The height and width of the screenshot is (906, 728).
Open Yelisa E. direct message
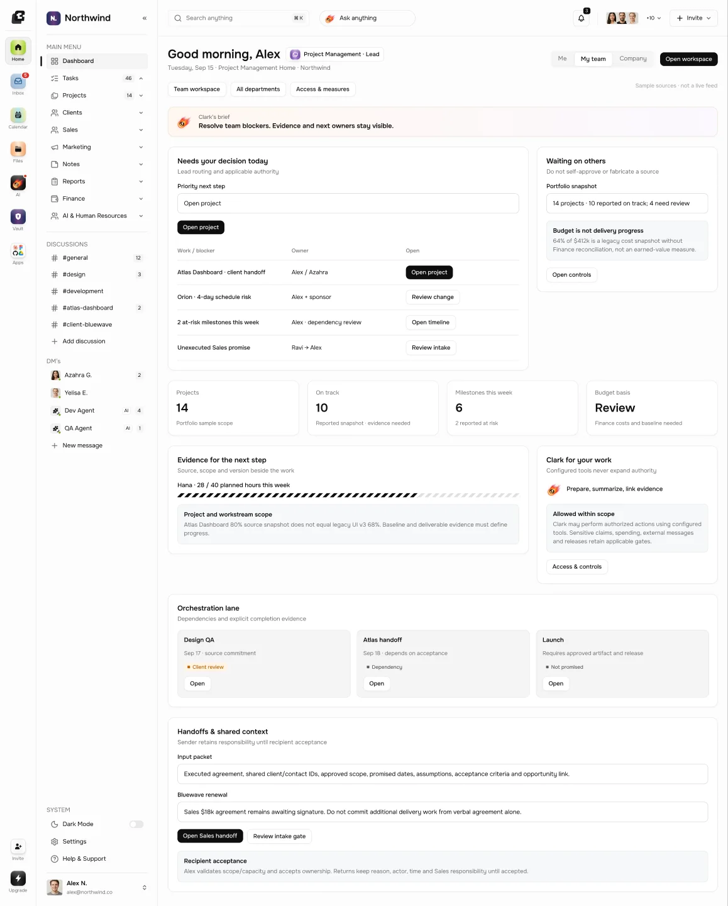coord(97,393)
